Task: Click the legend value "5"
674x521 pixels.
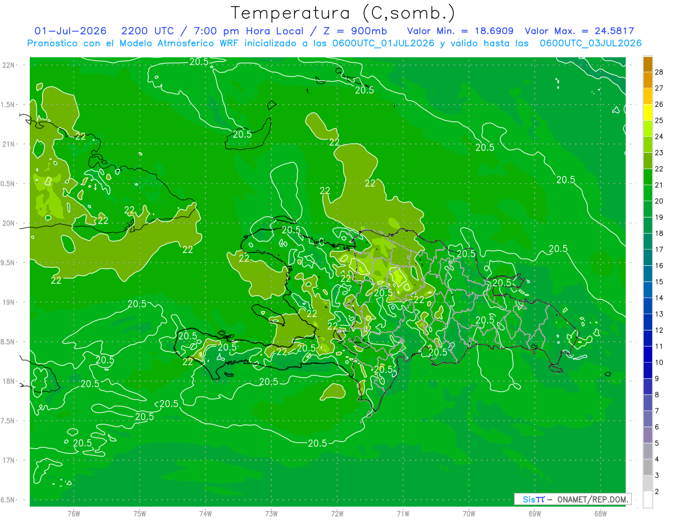Action: pyautogui.click(x=657, y=443)
